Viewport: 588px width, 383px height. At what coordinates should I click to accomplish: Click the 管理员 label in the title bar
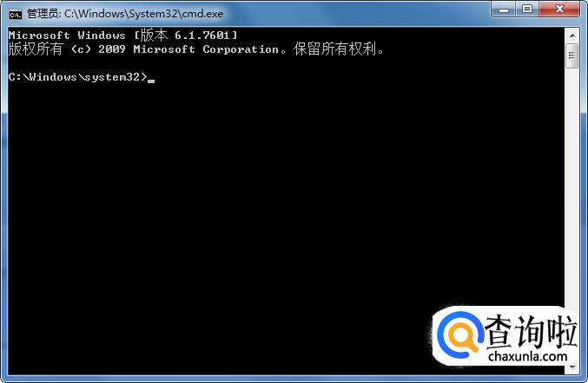tap(42, 14)
